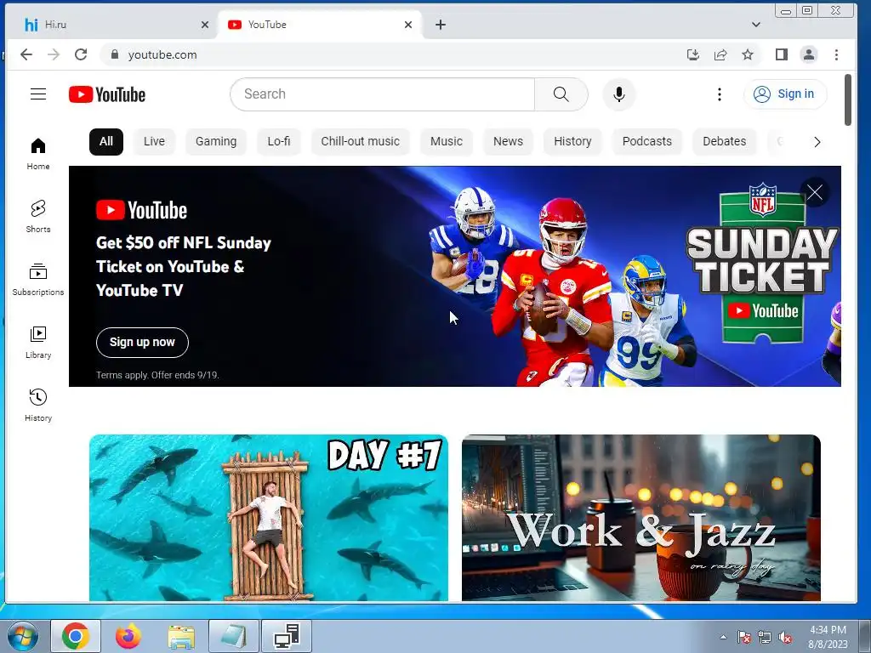
Task: Filter videos by Lo-fi chip
Action: click(x=279, y=142)
